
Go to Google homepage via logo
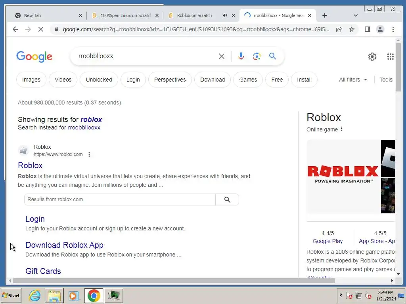(x=34, y=57)
